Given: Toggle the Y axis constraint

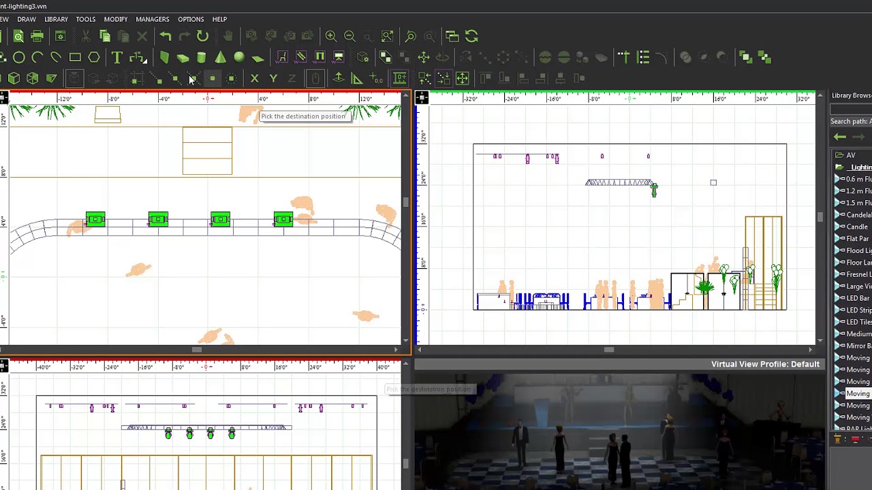Looking at the screenshot, I should pos(273,78).
